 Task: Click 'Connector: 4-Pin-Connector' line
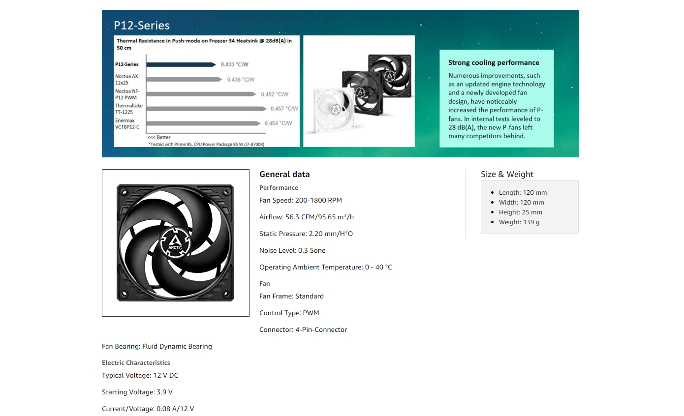(x=303, y=329)
